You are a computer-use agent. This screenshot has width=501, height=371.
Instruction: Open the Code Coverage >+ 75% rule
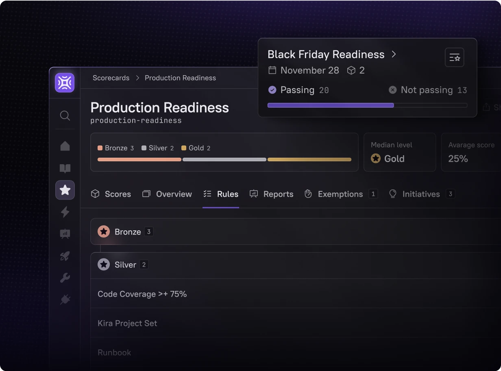(296, 294)
